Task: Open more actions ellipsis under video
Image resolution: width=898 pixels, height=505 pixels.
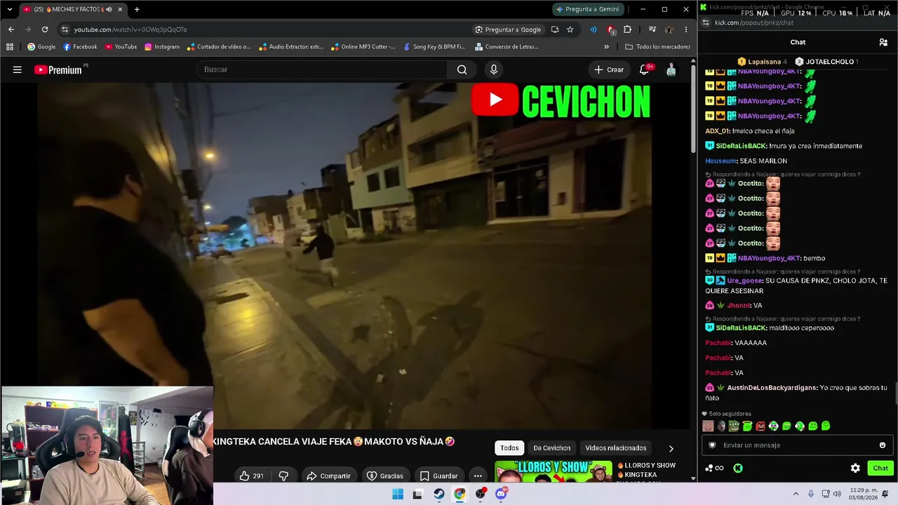Action: 478,476
